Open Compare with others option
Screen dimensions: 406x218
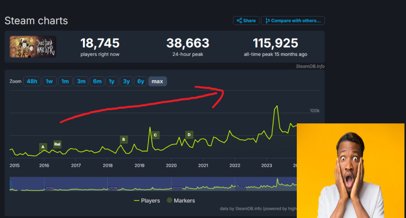292,20
